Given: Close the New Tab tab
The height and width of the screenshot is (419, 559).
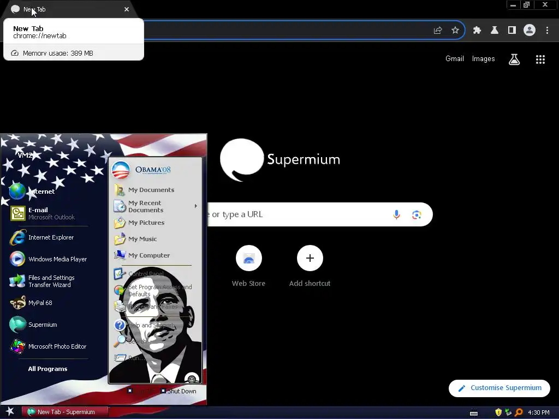Looking at the screenshot, I should click(127, 9).
